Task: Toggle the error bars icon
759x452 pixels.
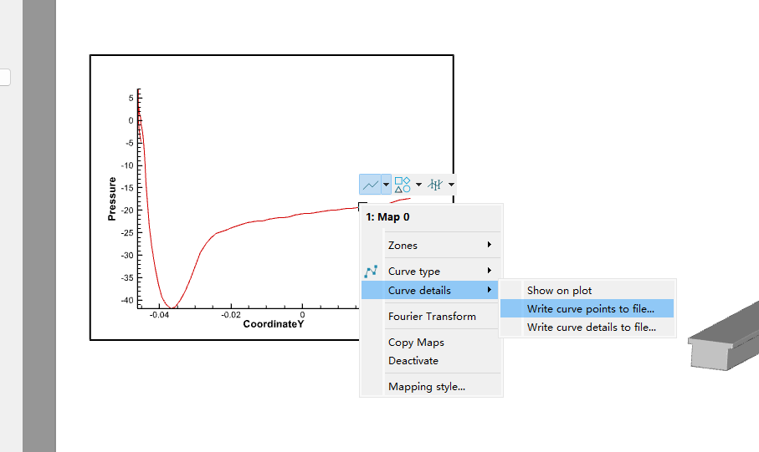Action: pyautogui.click(x=435, y=184)
